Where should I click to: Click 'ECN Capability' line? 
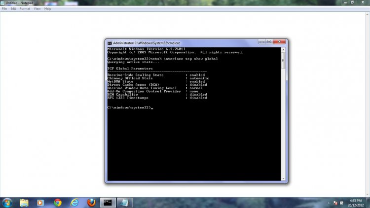[157, 95]
